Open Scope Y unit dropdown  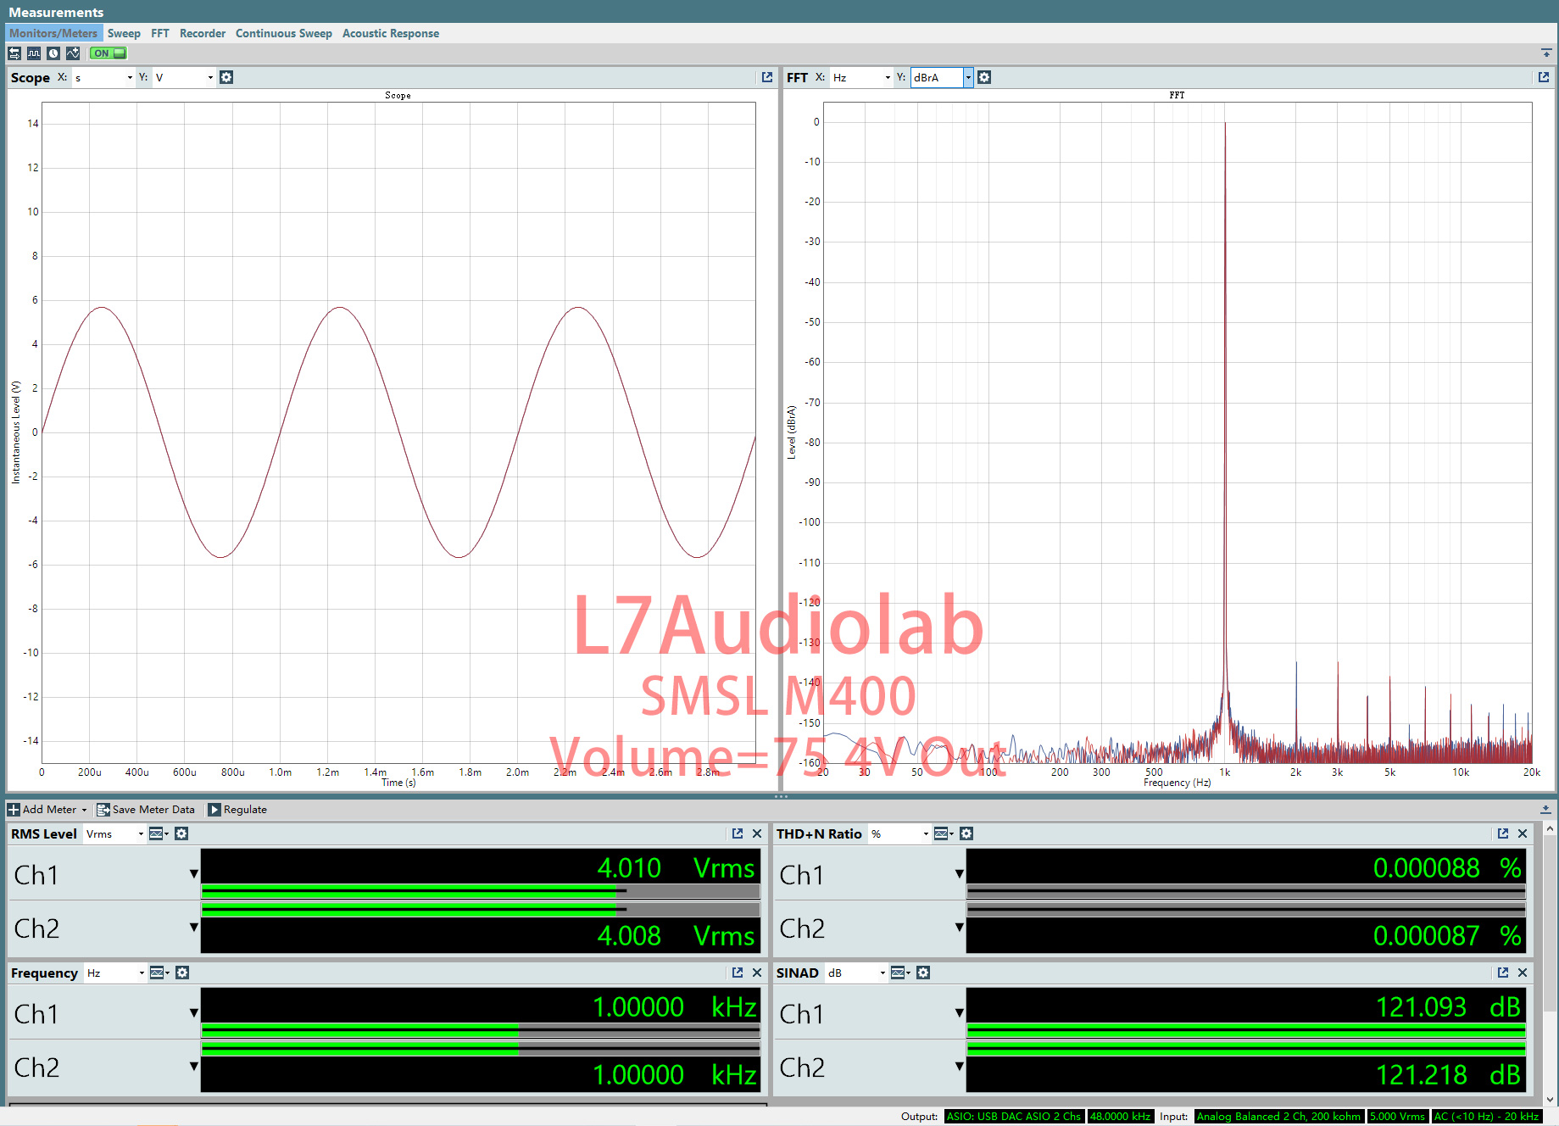click(x=184, y=77)
